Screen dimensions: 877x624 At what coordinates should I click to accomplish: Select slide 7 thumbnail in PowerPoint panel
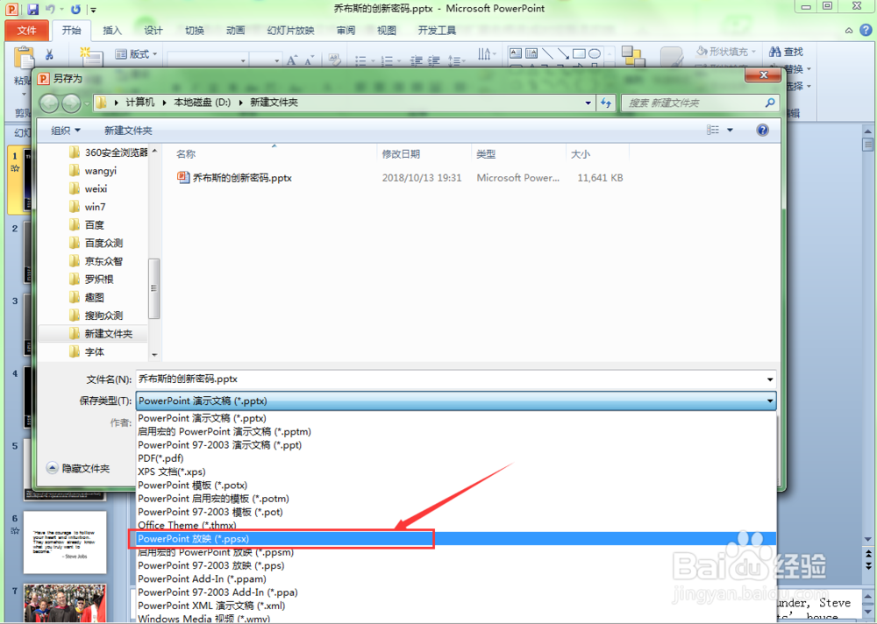click(x=65, y=604)
